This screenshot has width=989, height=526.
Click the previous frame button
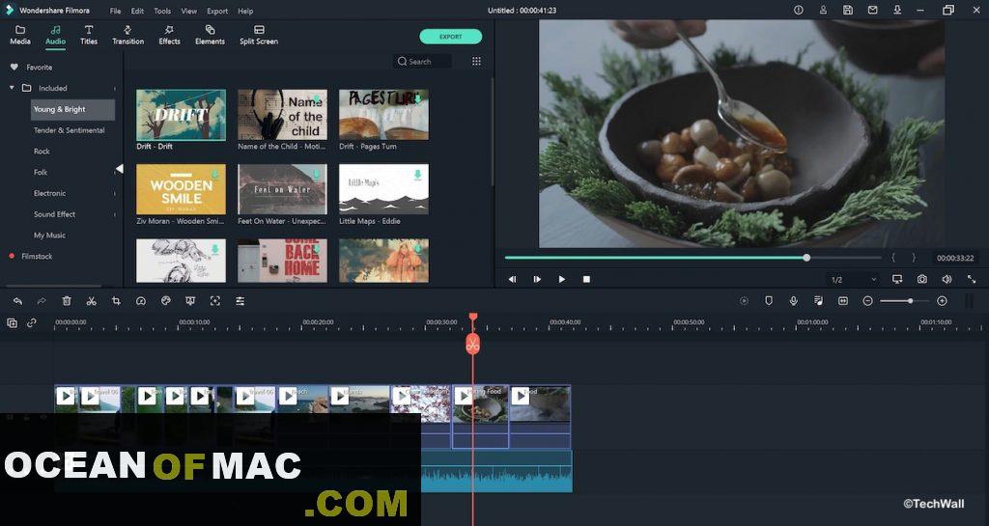click(512, 279)
